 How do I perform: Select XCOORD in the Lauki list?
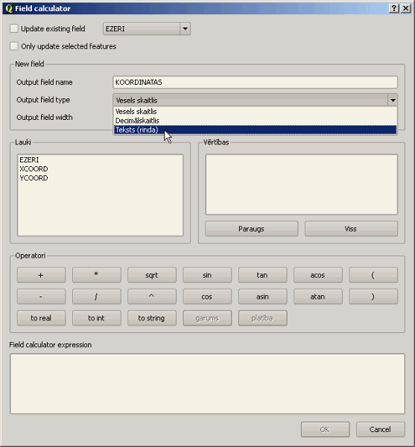pos(34,169)
